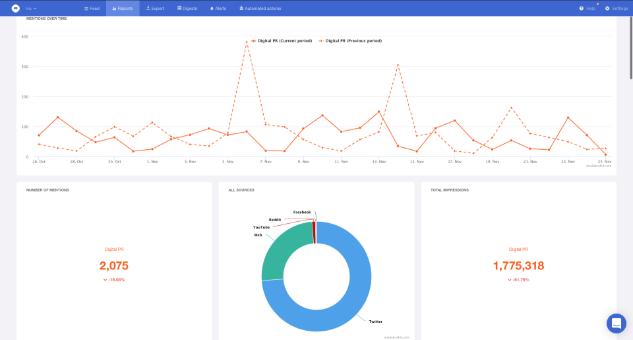Click the Mentions Over Time heading

click(x=46, y=18)
